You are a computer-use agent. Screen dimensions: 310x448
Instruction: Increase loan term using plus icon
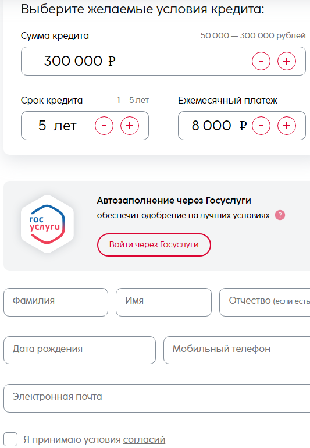130,126
